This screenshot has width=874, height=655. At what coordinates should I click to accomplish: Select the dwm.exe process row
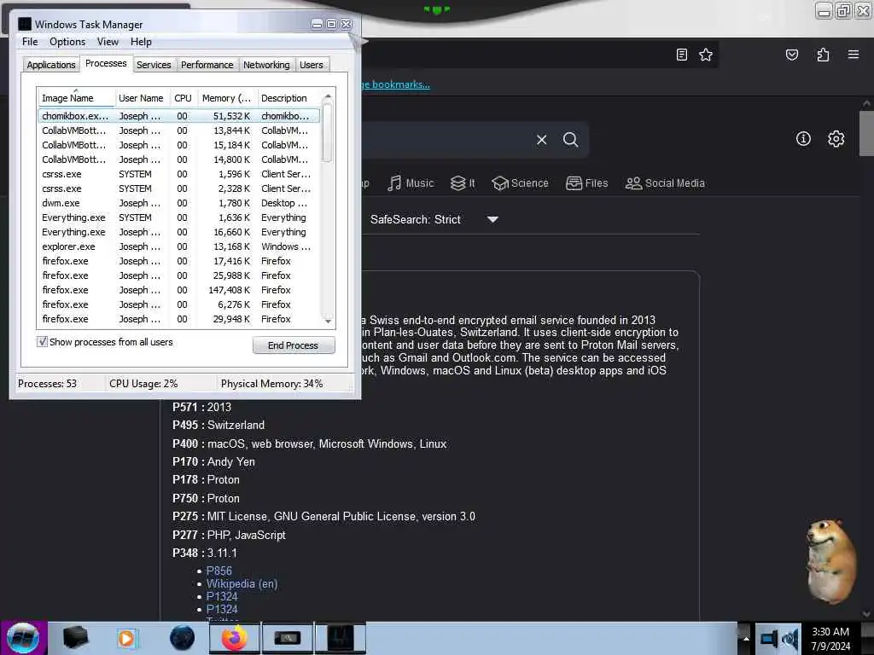click(x=178, y=203)
